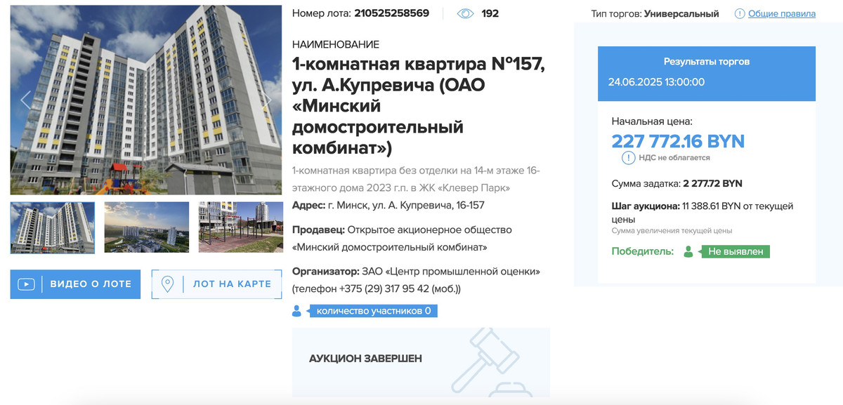Open ЛОТ НА КАРТЕ button
Image resolution: width=843 pixels, height=405 pixels.
coord(216,284)
